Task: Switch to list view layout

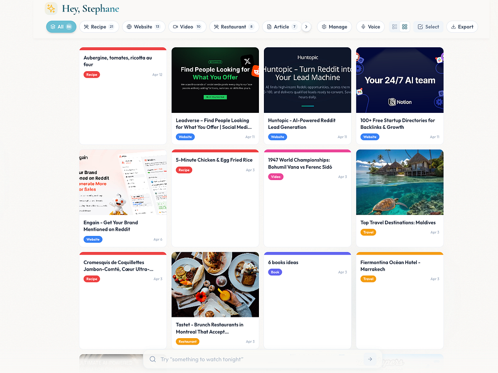Action: (394, 27)
